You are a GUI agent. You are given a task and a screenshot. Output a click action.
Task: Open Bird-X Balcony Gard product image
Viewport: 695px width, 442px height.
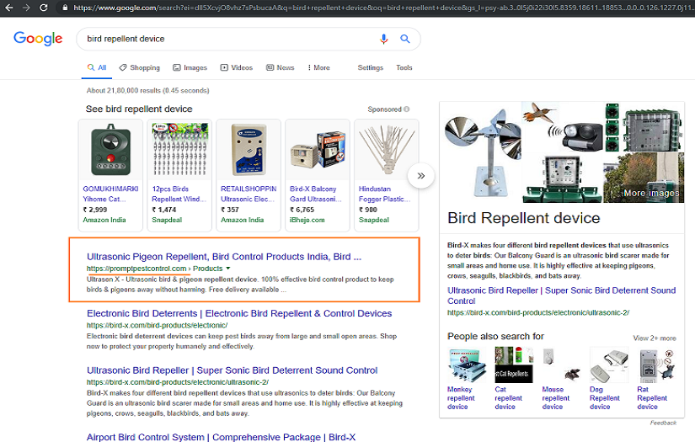pos(318,150)
